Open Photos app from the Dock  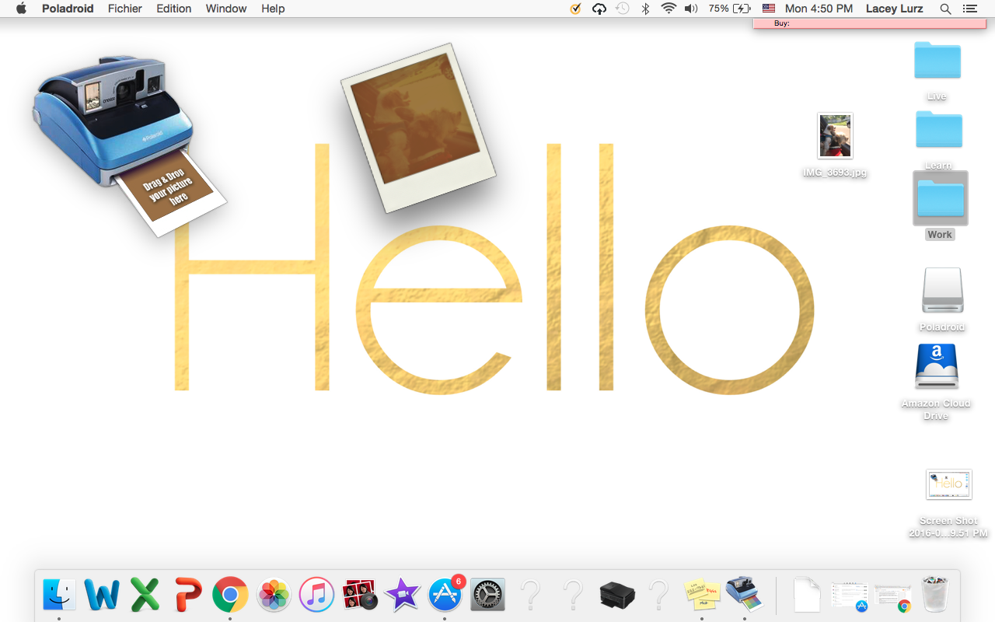pos(274,595)
